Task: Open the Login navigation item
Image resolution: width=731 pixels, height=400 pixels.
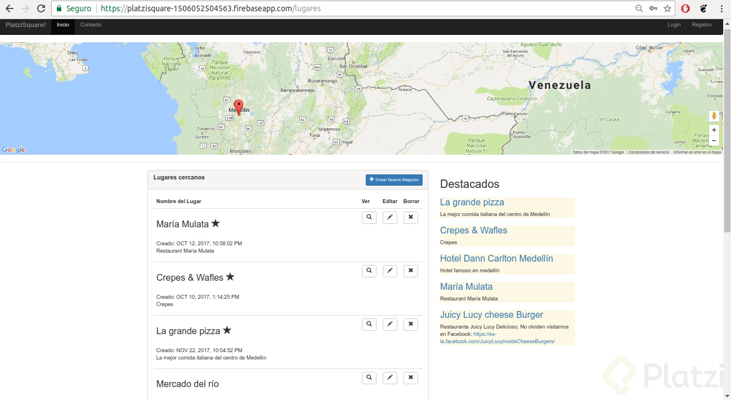Action: tap(674, 25)
